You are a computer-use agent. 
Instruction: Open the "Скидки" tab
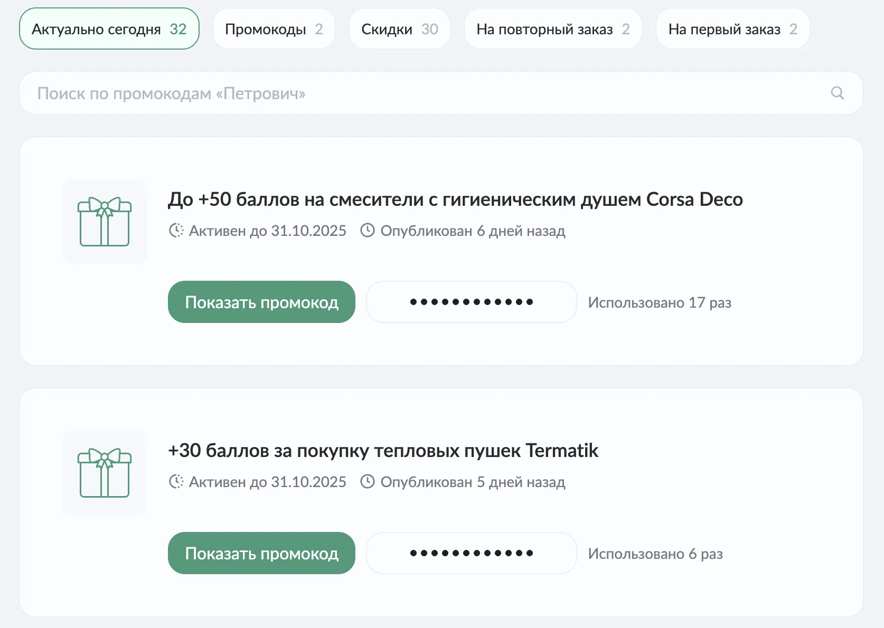point(399,29)
